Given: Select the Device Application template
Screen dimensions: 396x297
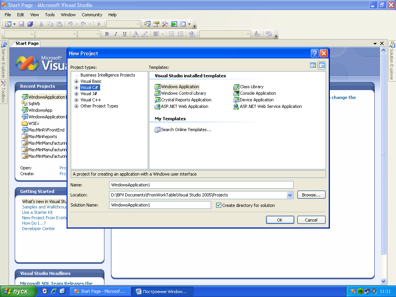Looking at the screenshot, I should [x=254, y=100].
